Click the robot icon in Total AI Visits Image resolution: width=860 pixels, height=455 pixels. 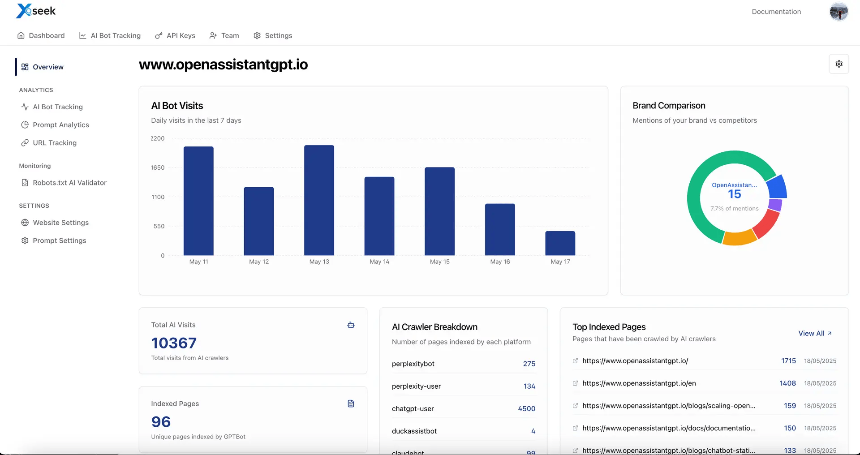point(351,325)
